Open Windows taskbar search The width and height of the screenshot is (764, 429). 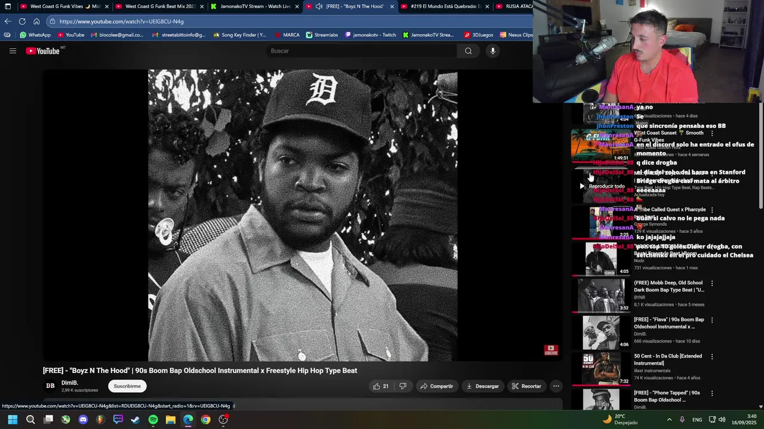[x=30, y=419]
